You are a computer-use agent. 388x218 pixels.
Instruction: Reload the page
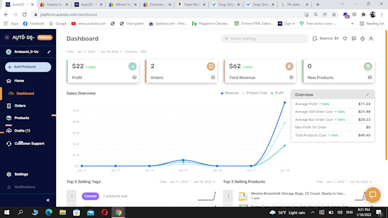[x=24, y=15]
